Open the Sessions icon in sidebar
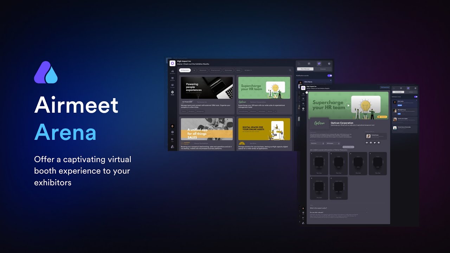This screenshot has height=253, width=450. click(172, 79)
